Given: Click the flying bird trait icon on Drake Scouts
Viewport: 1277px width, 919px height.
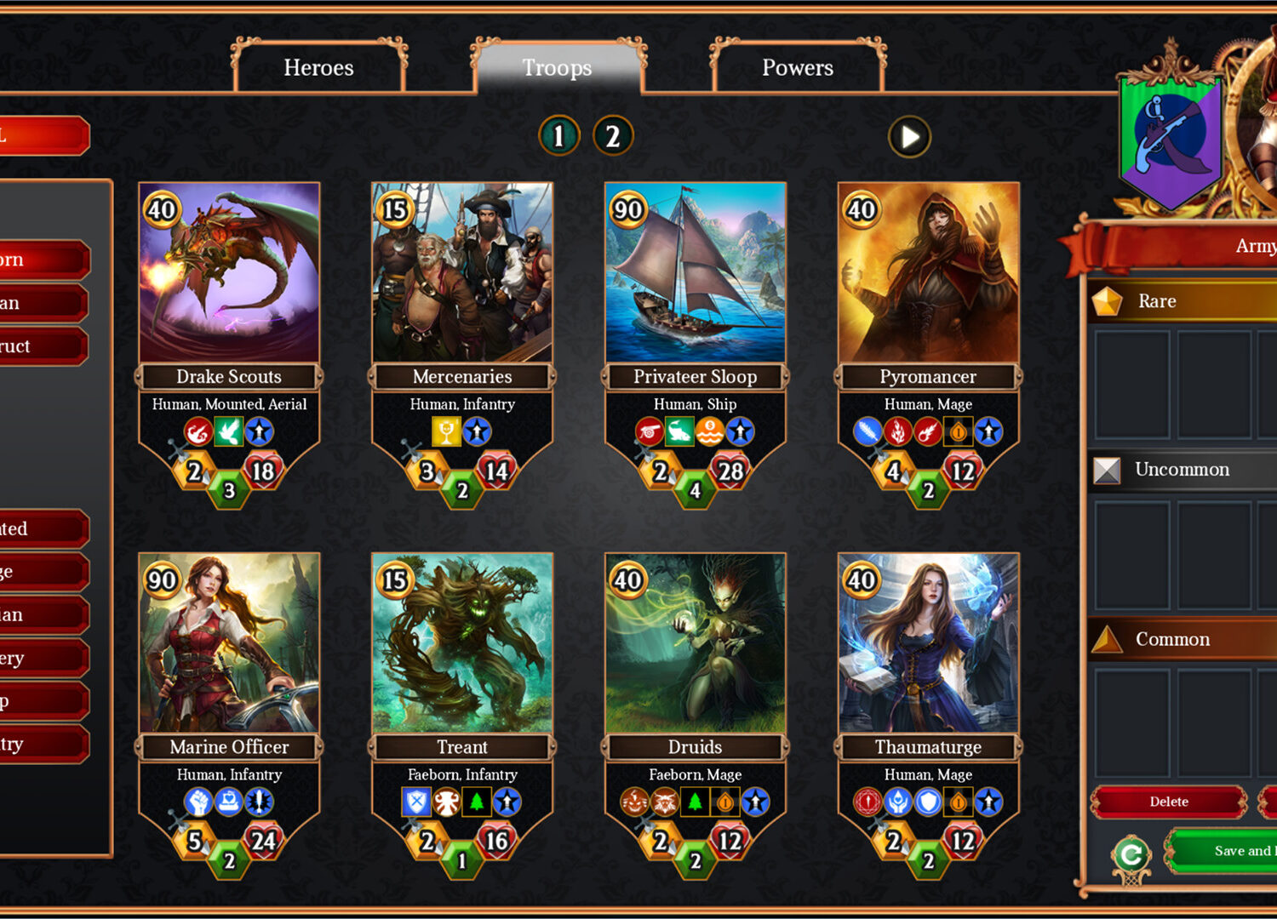Looking at the screenshot, I should (228, 432).
